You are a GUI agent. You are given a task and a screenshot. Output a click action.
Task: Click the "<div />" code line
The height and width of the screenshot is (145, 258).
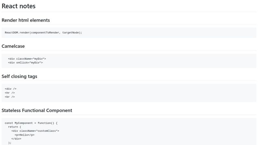(x=11, y=89)
